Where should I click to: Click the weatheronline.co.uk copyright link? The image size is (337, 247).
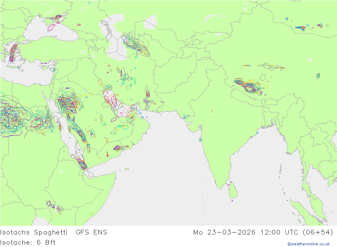click(309, 244)
